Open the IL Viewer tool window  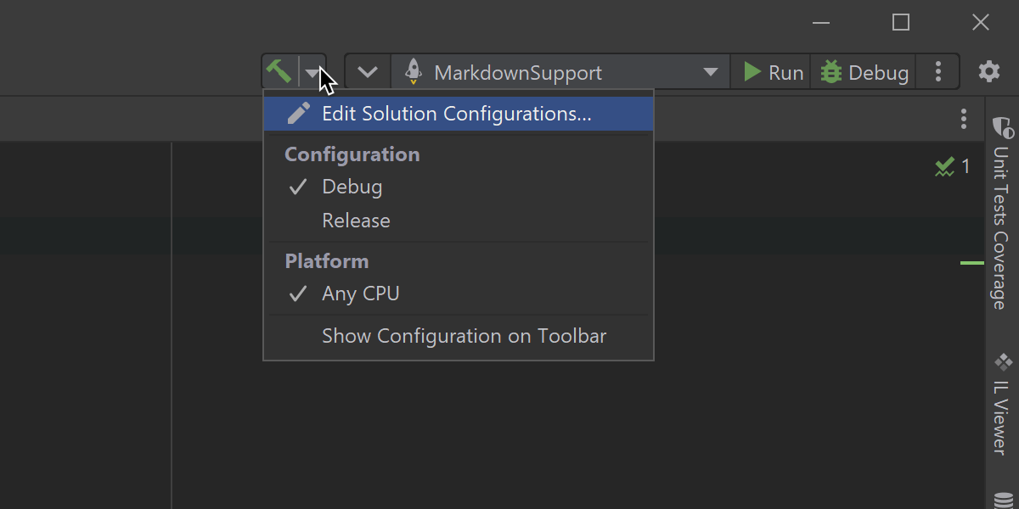[1002, 403]
